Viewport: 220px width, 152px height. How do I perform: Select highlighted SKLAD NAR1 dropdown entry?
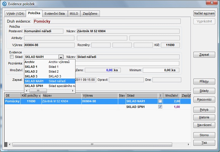point(50,81)
